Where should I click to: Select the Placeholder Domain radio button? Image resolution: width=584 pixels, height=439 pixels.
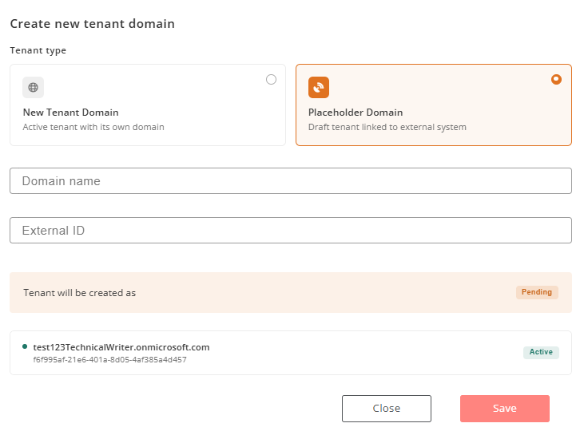pos(557,79)
